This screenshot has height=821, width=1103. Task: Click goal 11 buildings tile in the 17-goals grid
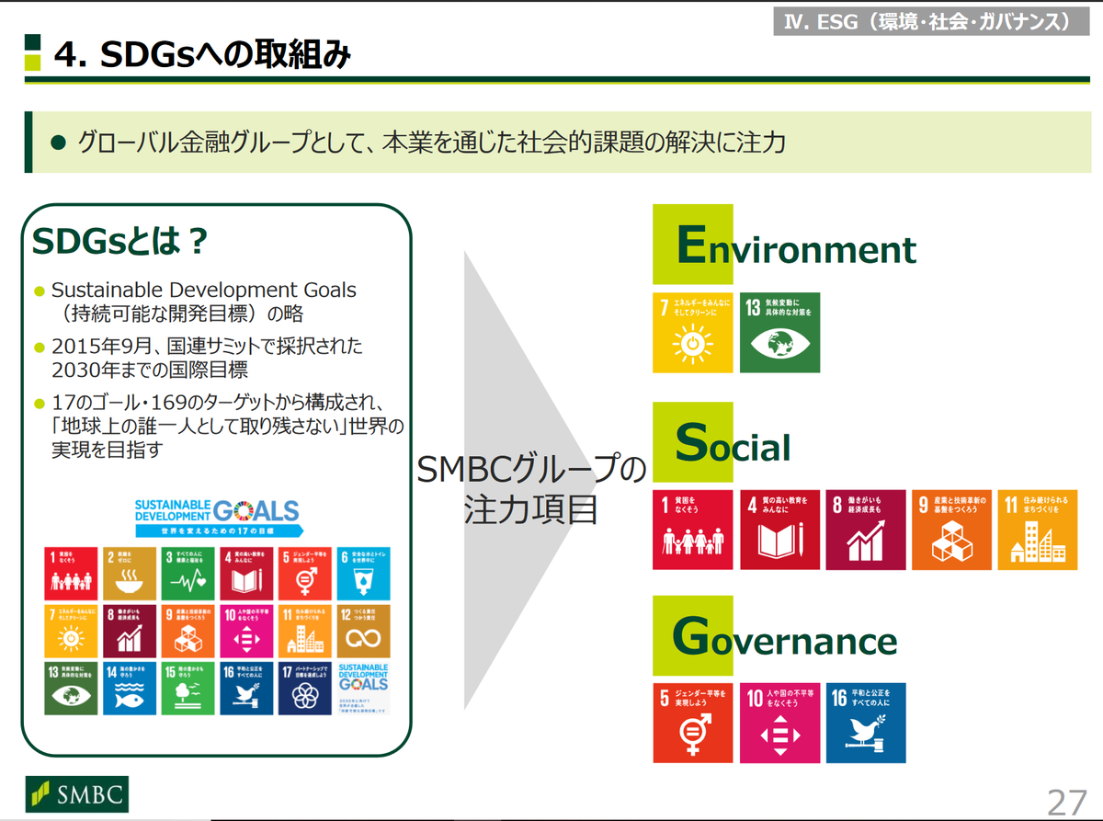(304, 631)
